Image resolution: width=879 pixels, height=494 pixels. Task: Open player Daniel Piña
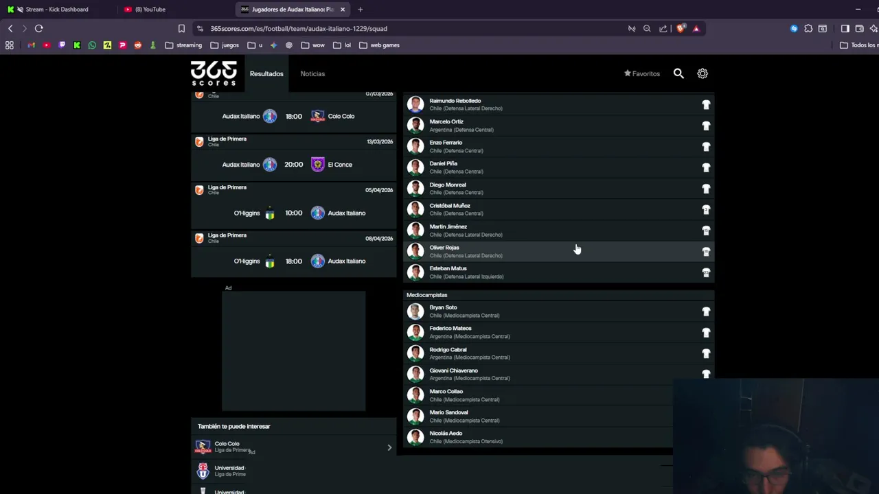(559, 167)
